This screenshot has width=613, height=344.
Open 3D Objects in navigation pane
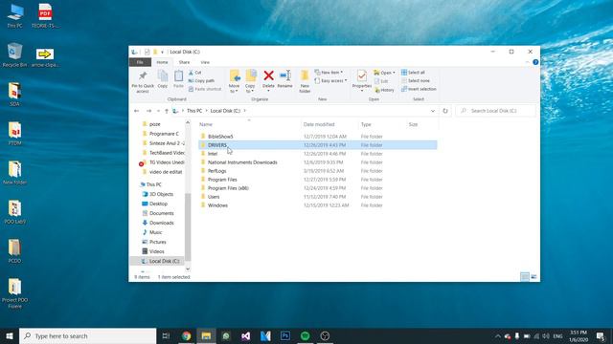(x=161, y=194)
